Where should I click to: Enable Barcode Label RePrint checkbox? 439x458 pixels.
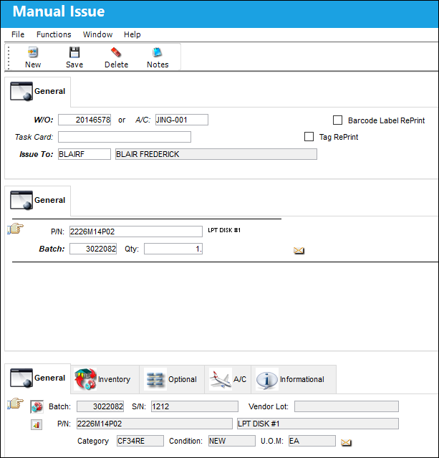(338, 120)
